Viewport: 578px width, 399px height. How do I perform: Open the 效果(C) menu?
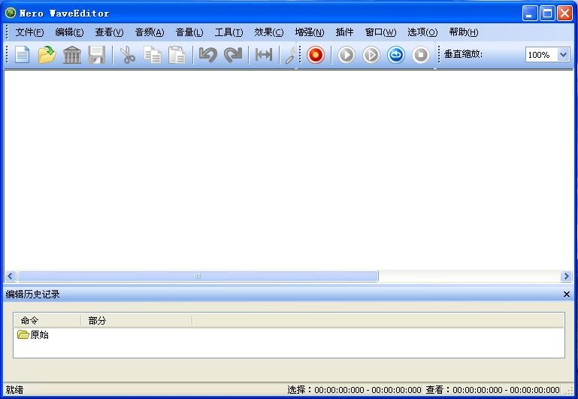[x=269, y=32]
